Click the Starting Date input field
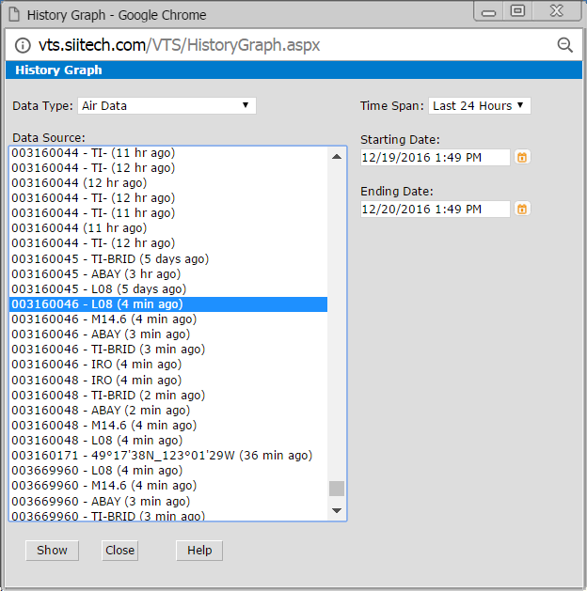587x591 pixels. click(435, 157)
